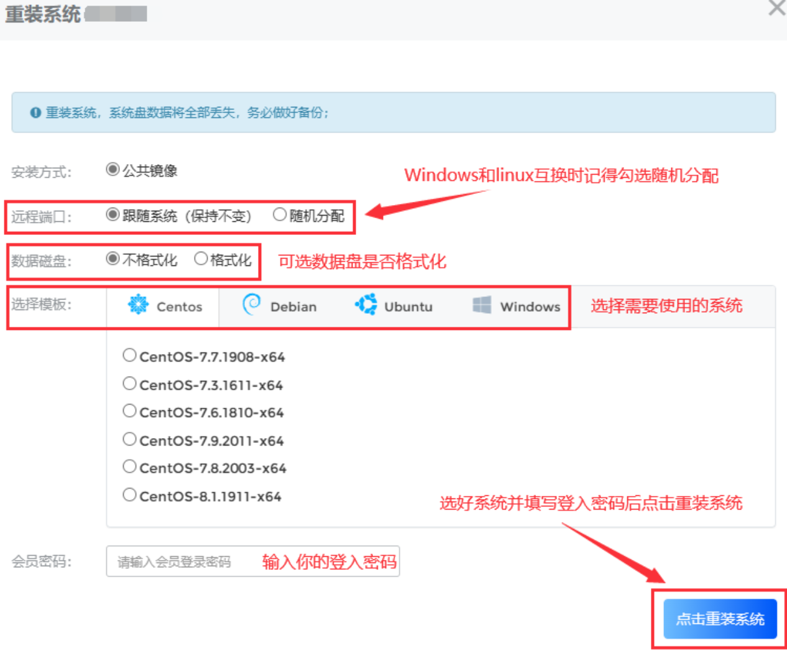
Task: Click the info icon in the warning banner
Action: tap(35, 112)
